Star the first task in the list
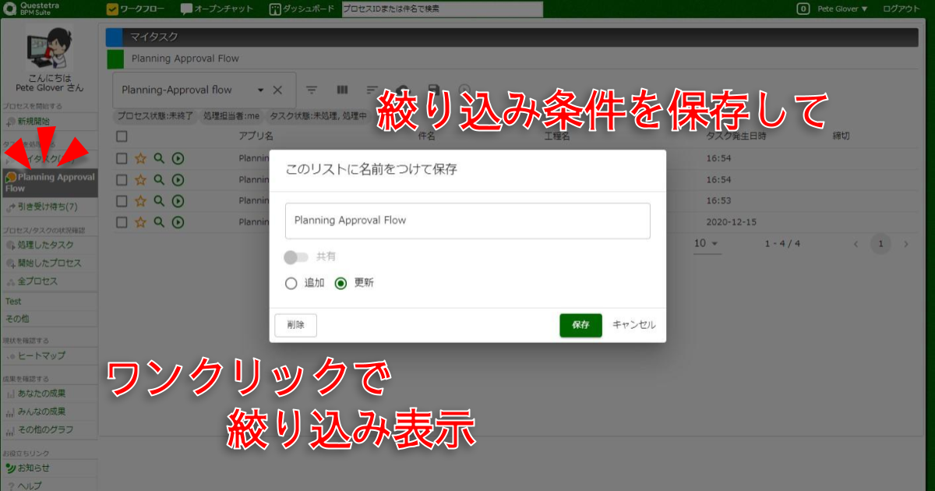This screenshot has width=935, height=491. [x=140, y=158]
